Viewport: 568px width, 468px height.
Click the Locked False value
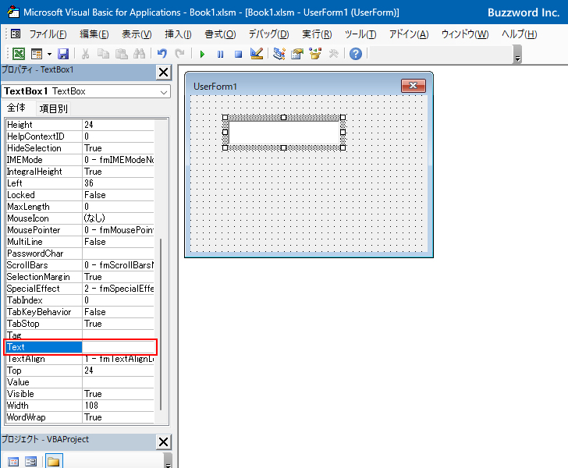click(x=118, y=195)
